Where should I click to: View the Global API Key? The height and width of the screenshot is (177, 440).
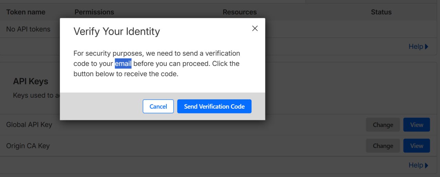[416, 125]
